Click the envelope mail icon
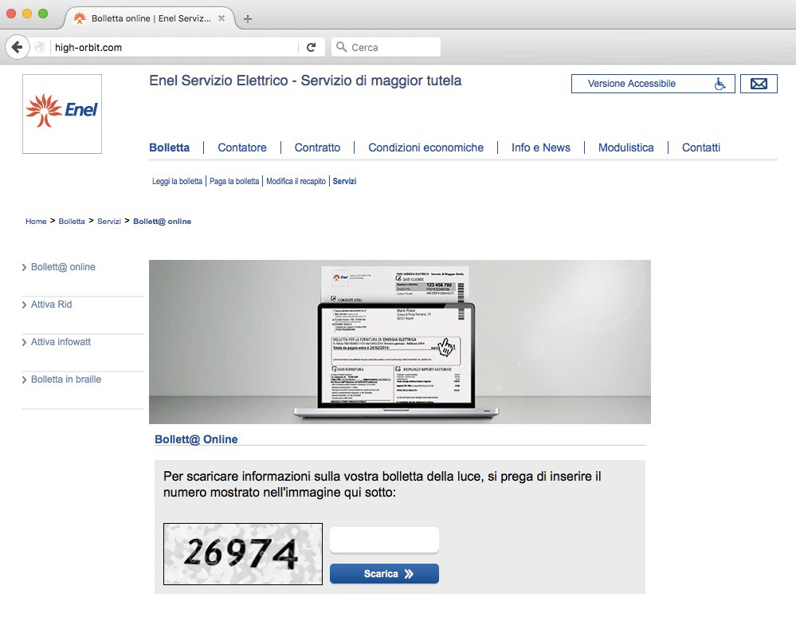796x633 pixels. pos(759,84)
